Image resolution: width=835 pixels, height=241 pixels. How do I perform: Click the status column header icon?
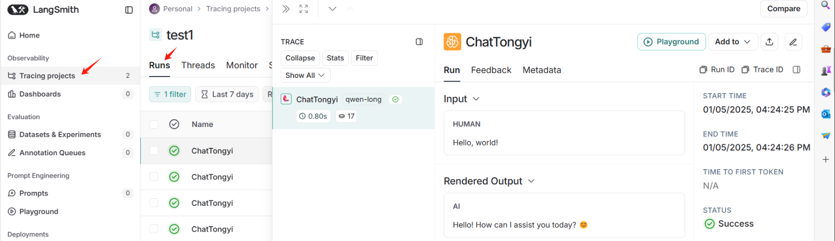coord(174,124)
